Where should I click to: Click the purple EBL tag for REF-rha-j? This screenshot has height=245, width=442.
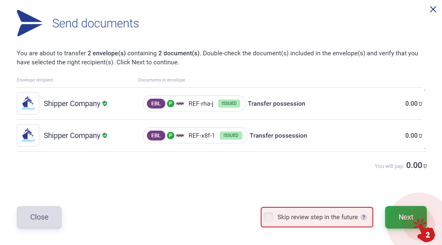point(156,104)
